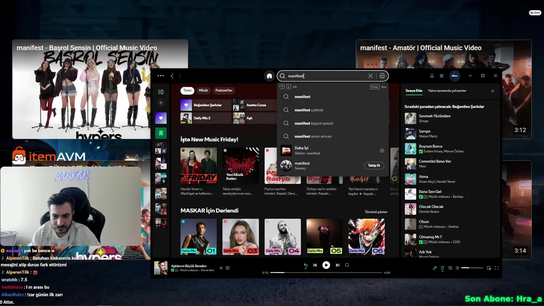Mute with the volume speaker icon
544x306 pixels.
(x=457, y=268)
